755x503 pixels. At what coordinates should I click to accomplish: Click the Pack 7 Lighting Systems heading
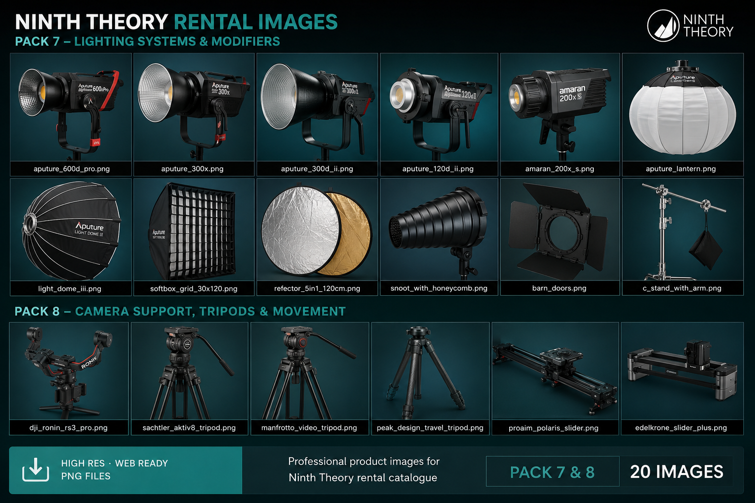tap(147, 41)
